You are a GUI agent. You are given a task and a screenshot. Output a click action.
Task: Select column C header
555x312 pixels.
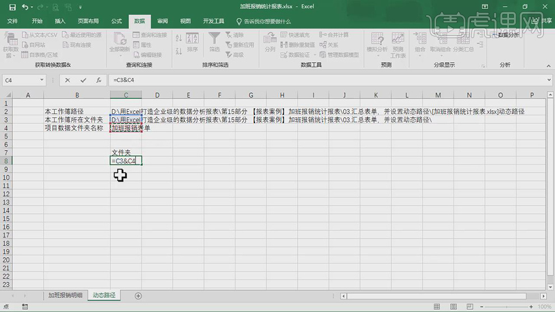pyautogui.click(x=126, y=95)
